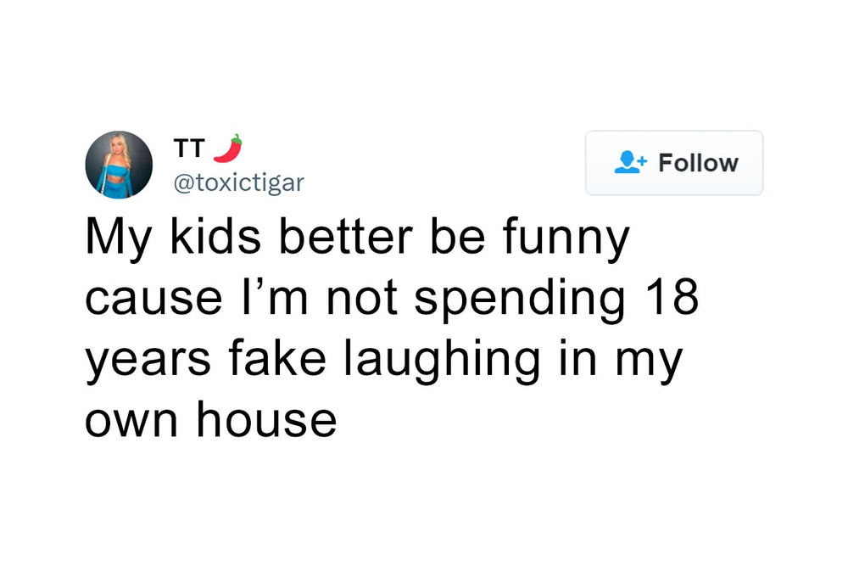Image resolution: width=848 pixels, height=566 pixels.
Task: Click the avatar thumbnail of @toxictigar
Action: pyautogui.click(x=118, y=164)
